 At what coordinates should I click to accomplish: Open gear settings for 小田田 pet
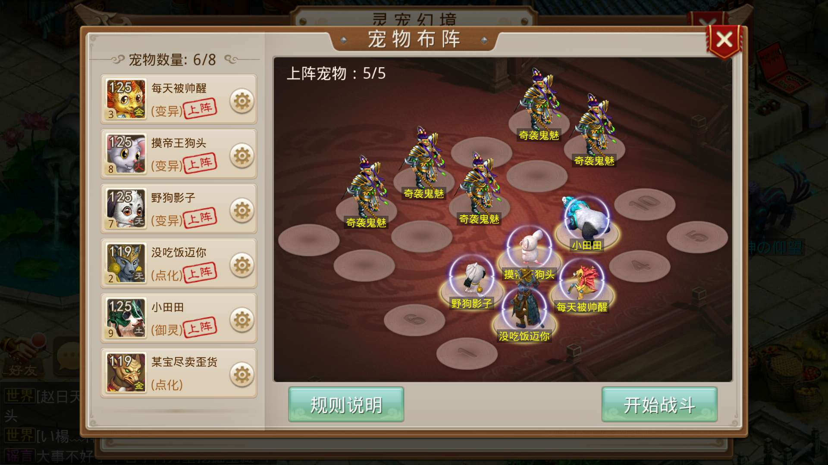242,320
